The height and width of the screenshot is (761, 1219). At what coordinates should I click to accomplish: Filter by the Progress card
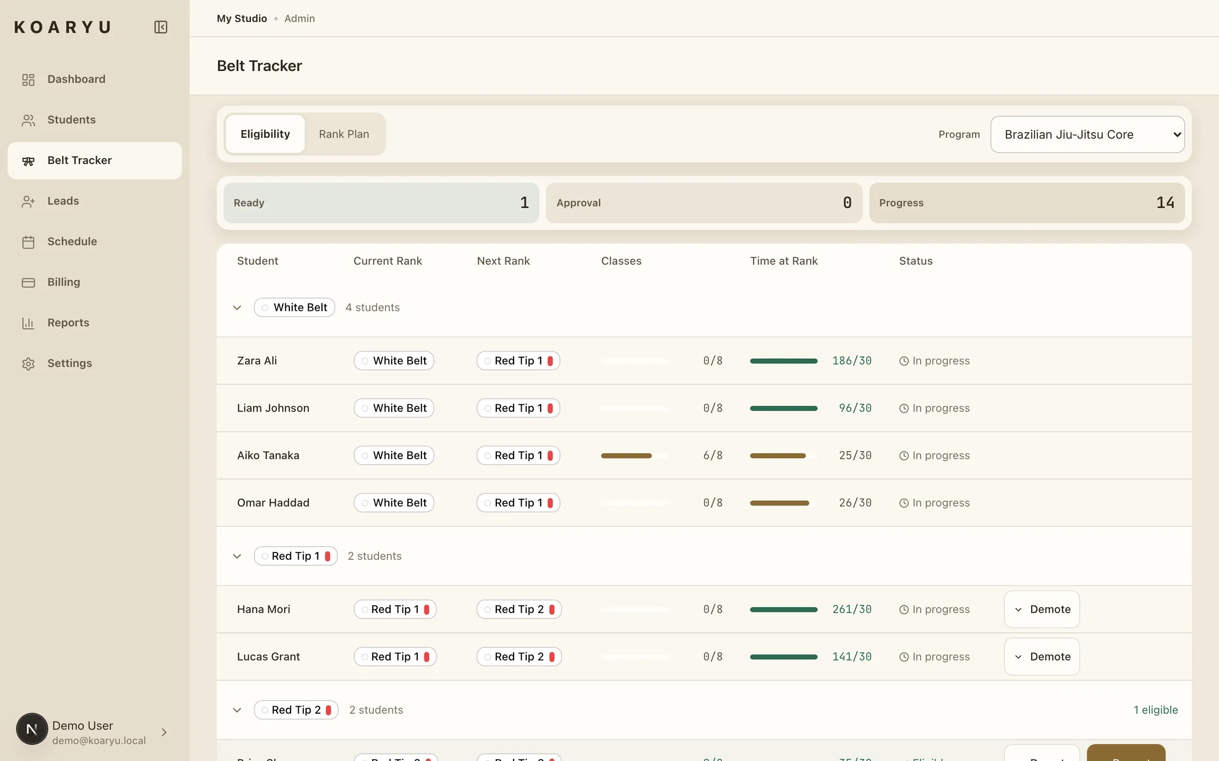(1027, 203)
